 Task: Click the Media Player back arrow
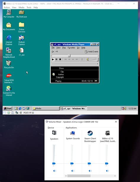click(53, 51)
